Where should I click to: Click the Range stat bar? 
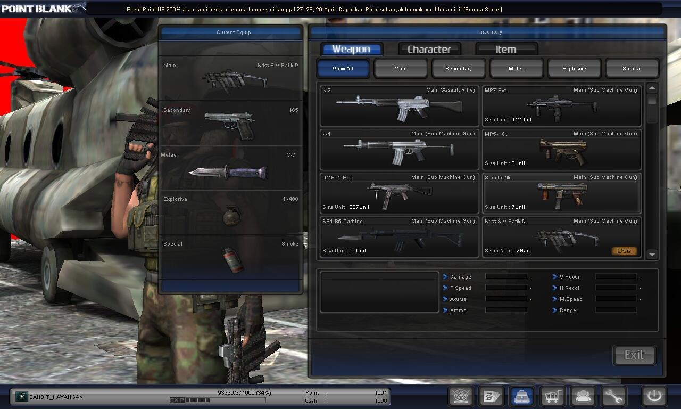(616, 310)
